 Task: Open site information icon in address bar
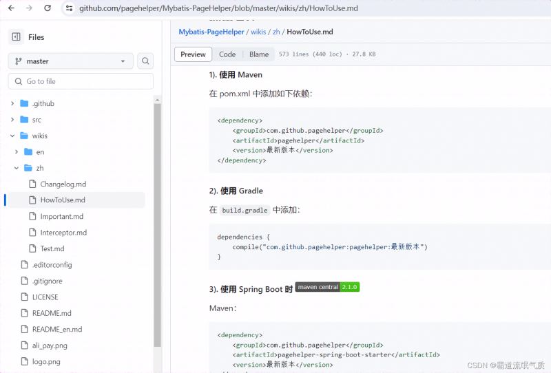coord(70,8)
